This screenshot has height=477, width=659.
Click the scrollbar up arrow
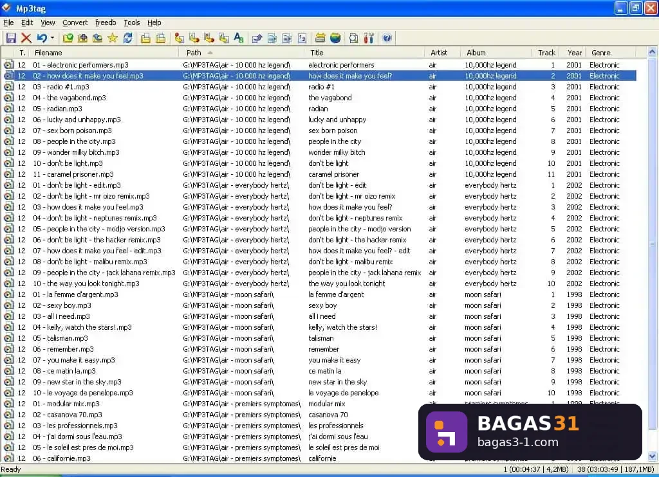[x=652, y=52]
